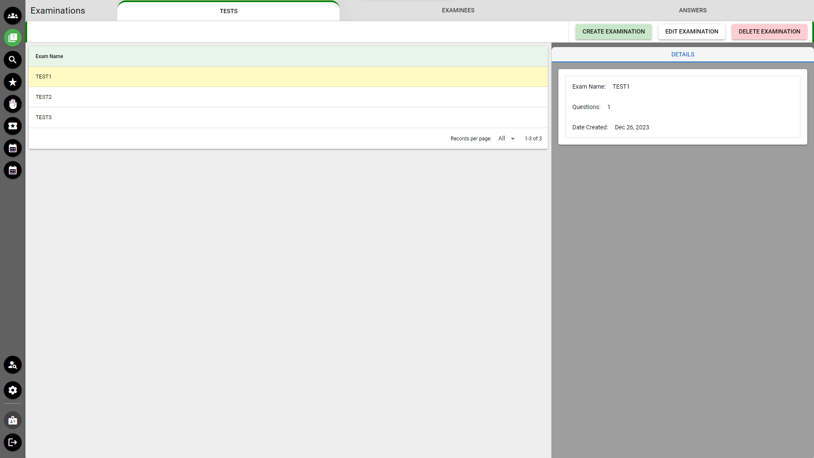The image size is (814, 458).
Task: Click the Edit Examination button
Action: click(691, 31)
